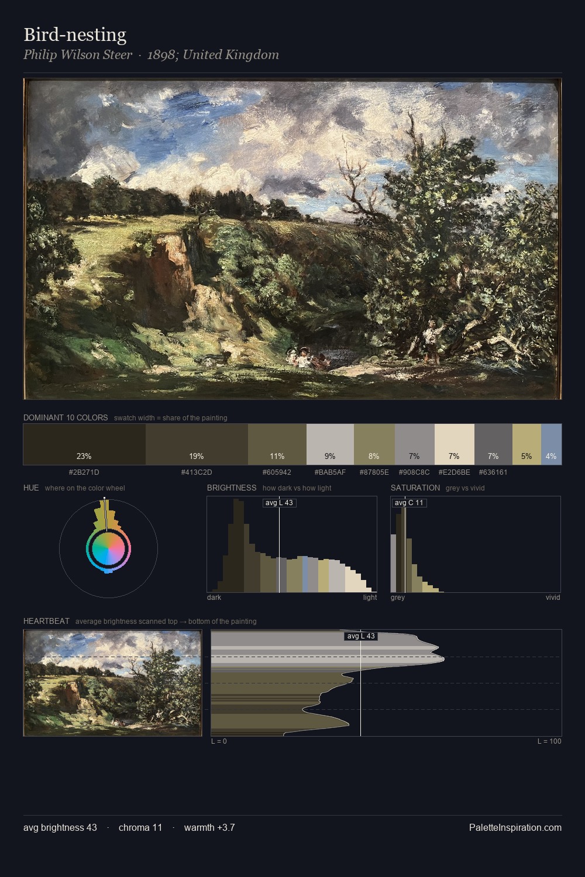
Task: Click the L = 100 axis label
Action: pyautogui.click(x=549, y=741)
